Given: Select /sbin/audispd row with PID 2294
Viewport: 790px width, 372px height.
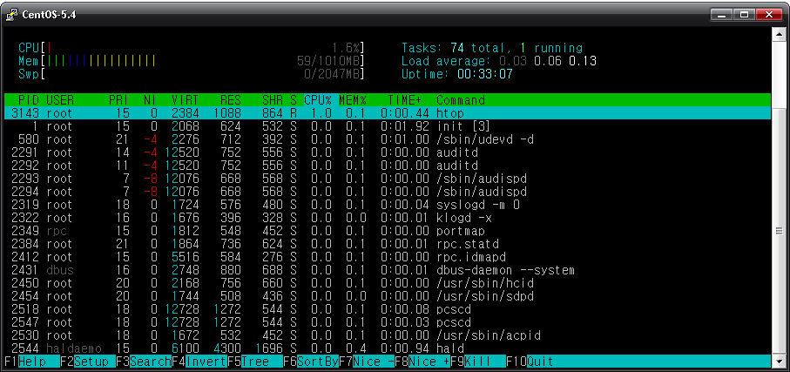Looking at the screenshot, I should [388, 192].
